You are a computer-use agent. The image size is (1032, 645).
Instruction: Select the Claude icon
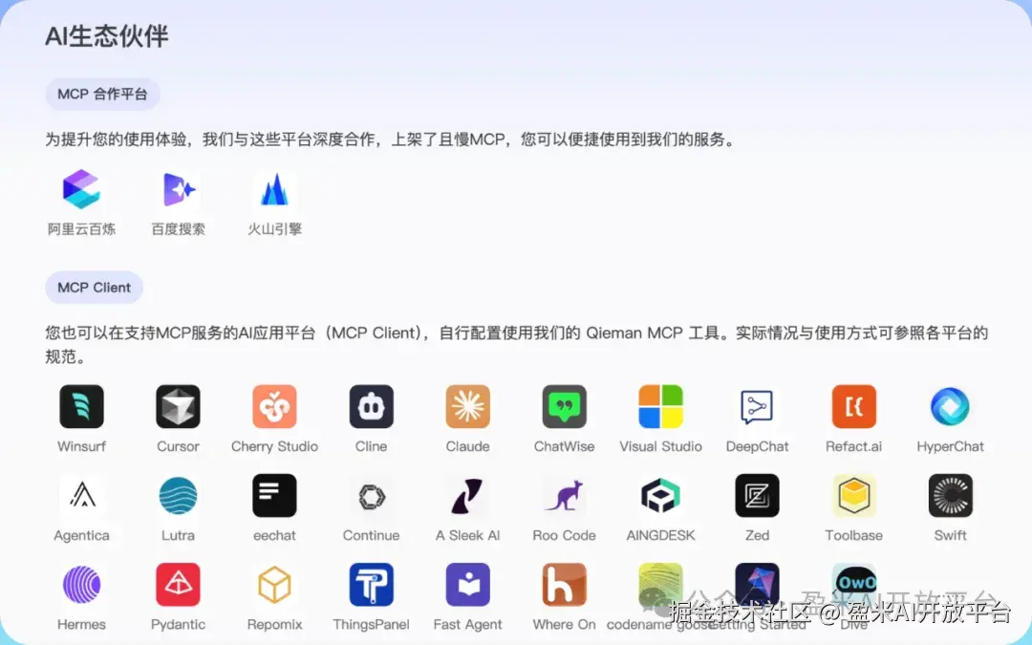(467, 406)
